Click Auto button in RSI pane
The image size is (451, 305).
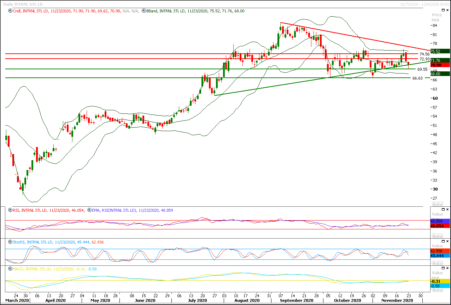437,236
